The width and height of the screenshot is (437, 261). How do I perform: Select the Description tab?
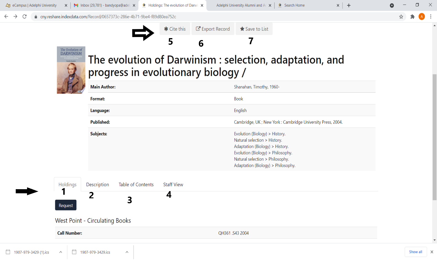click(x=97, y=184)
